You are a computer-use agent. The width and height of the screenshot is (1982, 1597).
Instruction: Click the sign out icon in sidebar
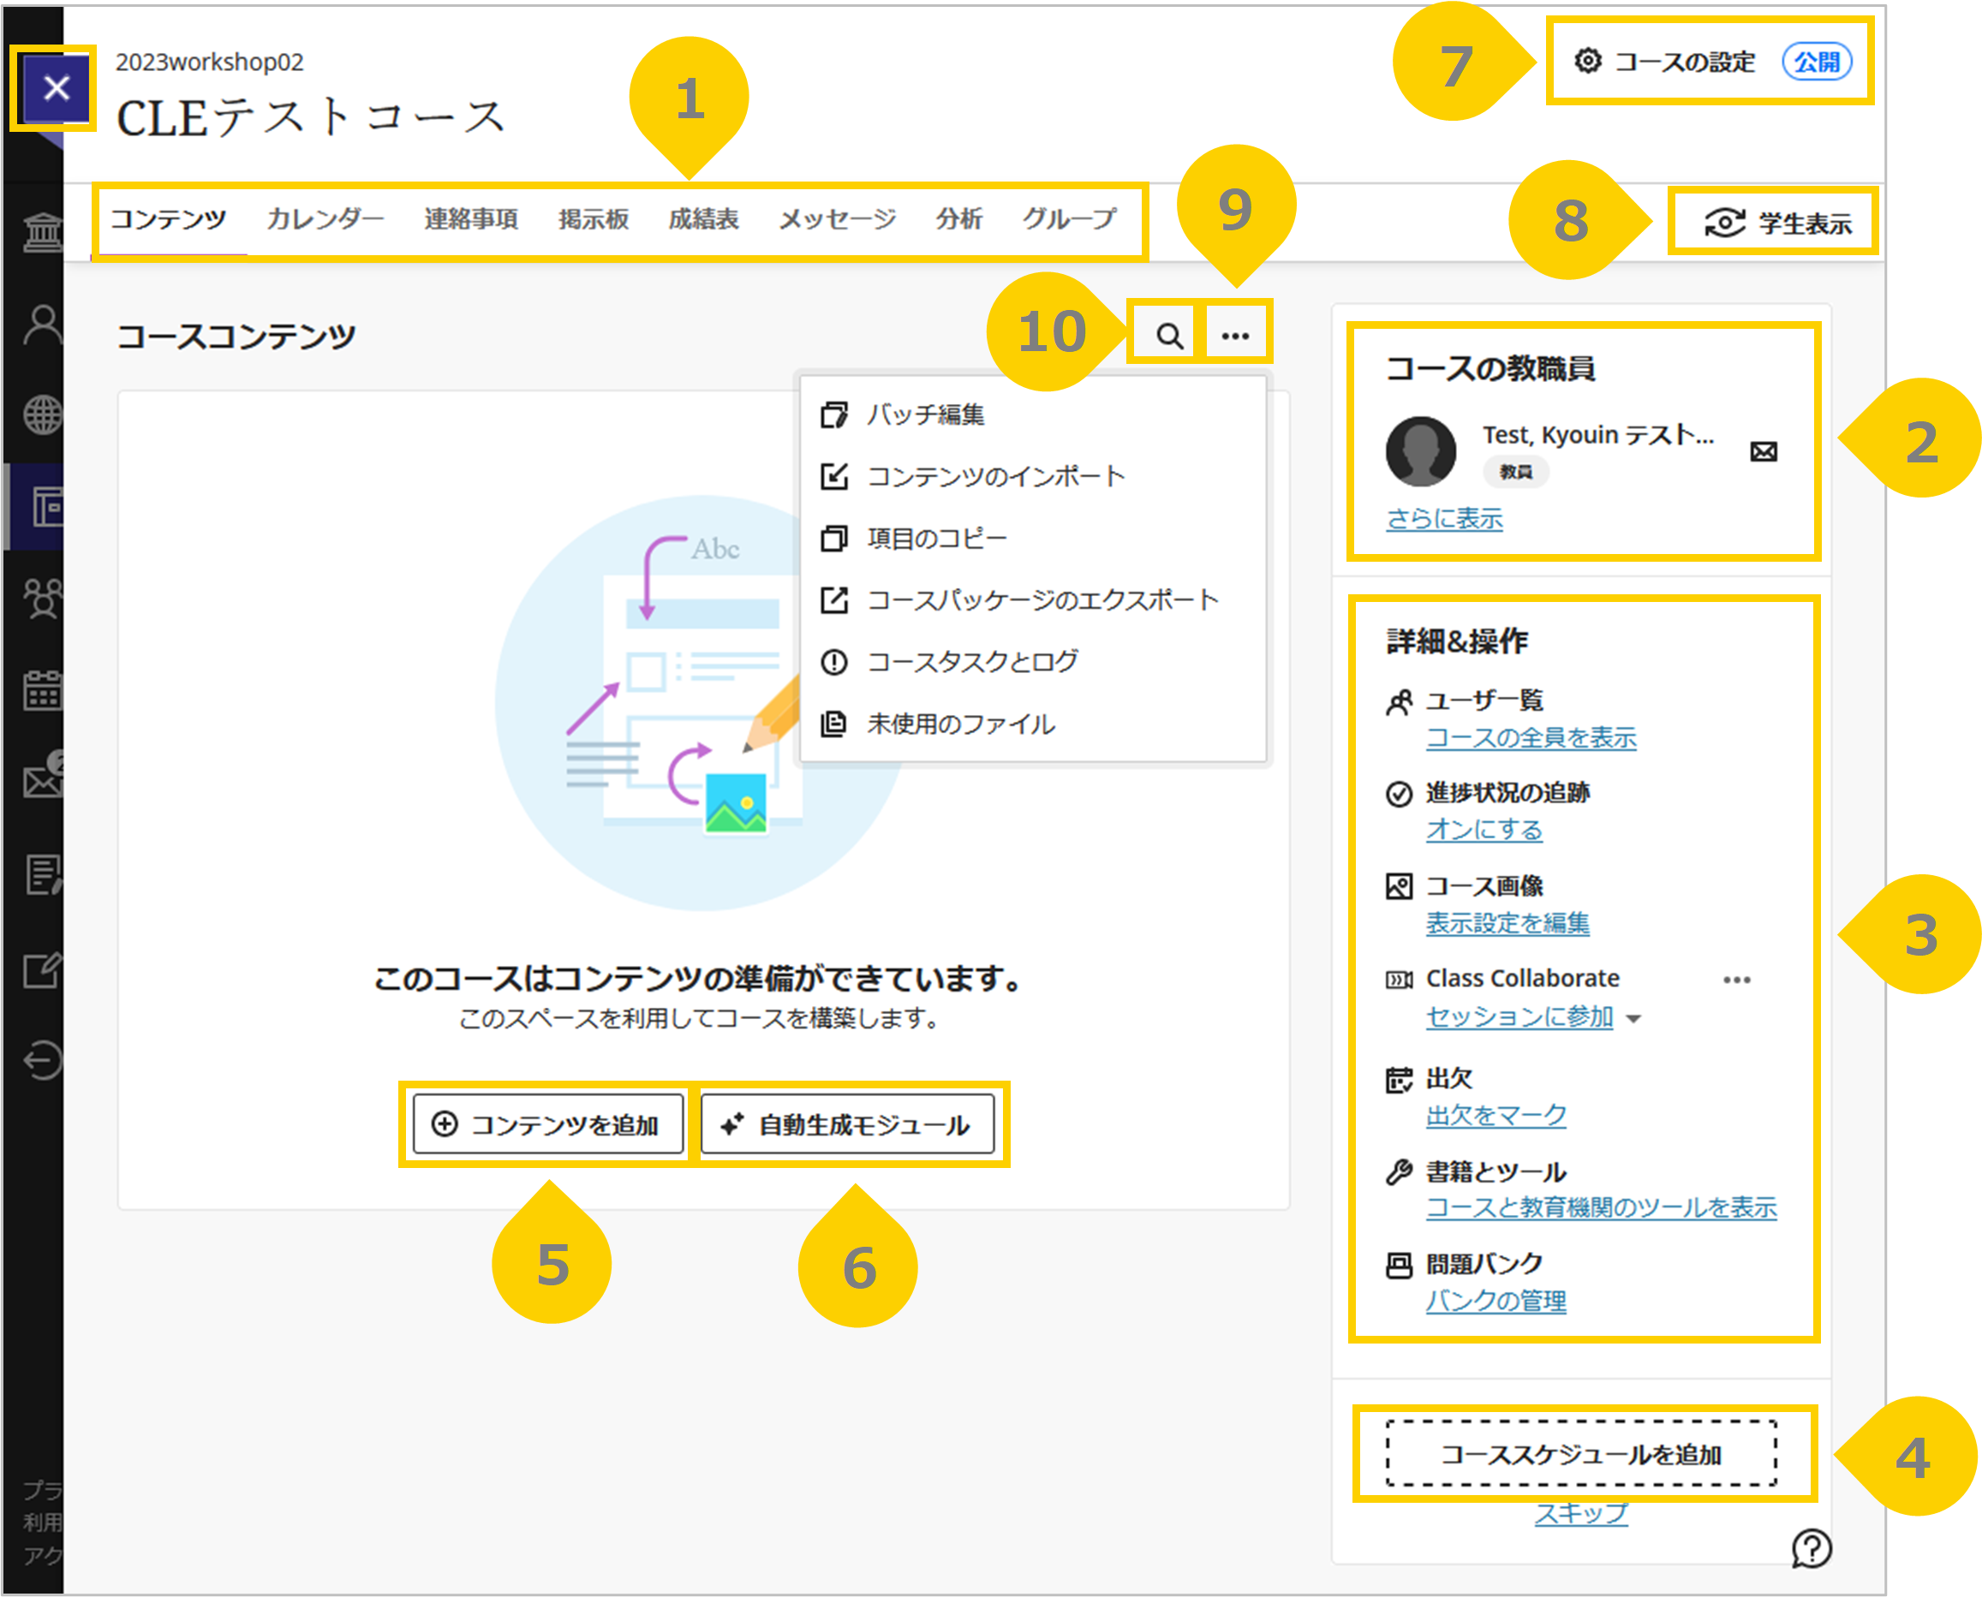click(x=42, y=1060)
